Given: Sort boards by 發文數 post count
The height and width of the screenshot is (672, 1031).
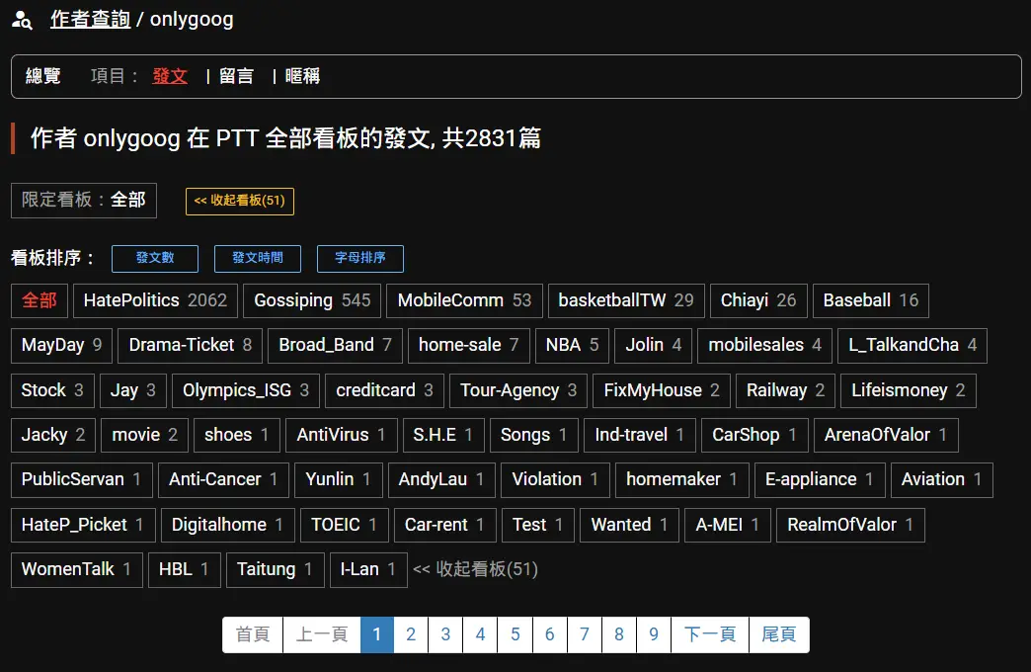Looking at the screenshot, I should pyautogui.click(x=155, y=258).
